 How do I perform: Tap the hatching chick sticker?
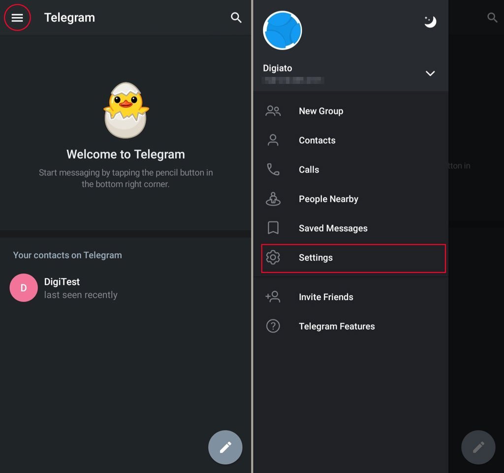coord(126,110)
